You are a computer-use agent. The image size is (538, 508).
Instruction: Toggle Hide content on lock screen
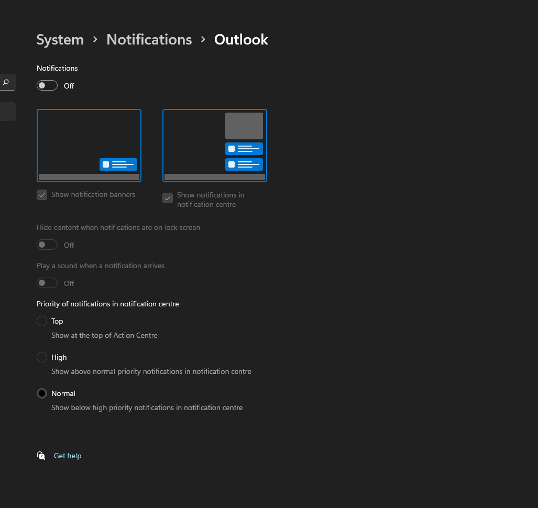pos(47,245)
